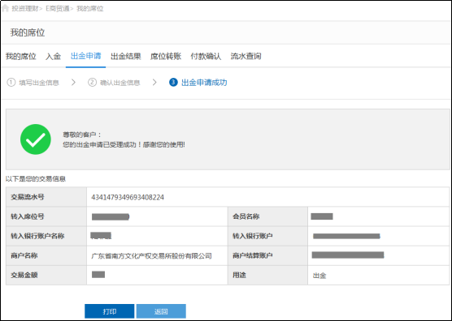452x321 pixels.
Task: Click the 以下是您的交易信息 heading text
Action: pos(36,179)
